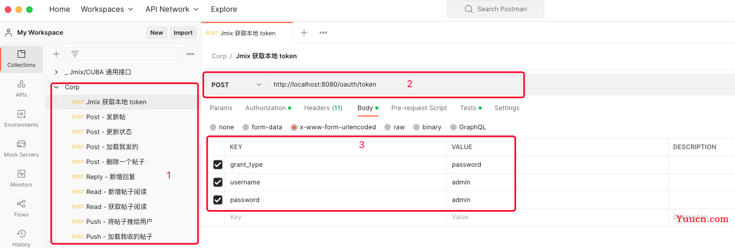Image resolution: width=735 pixels, height=248 pixels.
Task: Open My Workspace title
Action: click(40, 33)
